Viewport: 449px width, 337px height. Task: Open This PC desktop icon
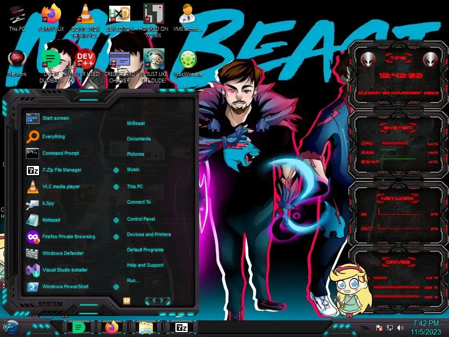(x=17, y=18)
